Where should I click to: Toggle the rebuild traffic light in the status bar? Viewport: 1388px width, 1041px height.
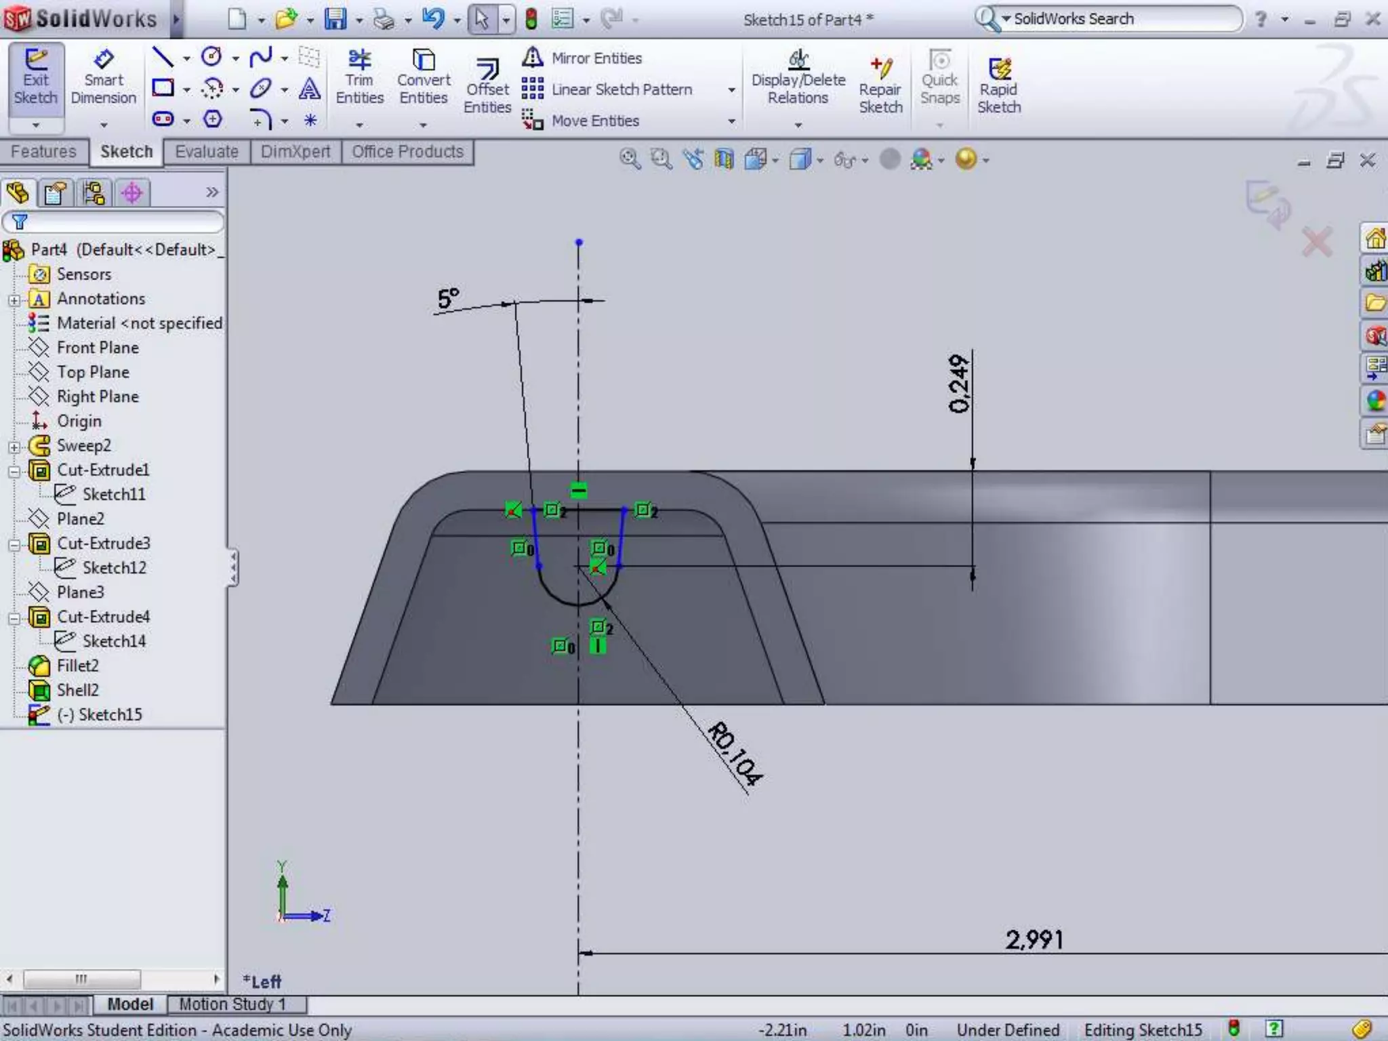pos(1233,1029)
